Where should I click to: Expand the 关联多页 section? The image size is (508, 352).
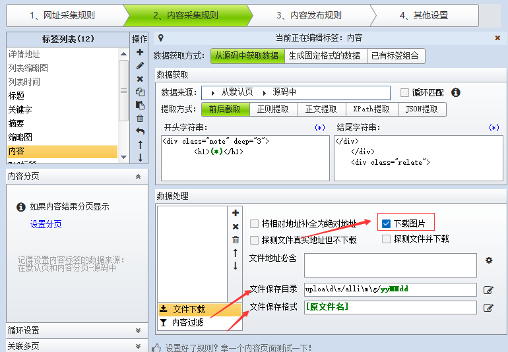[x=138, y=346]
